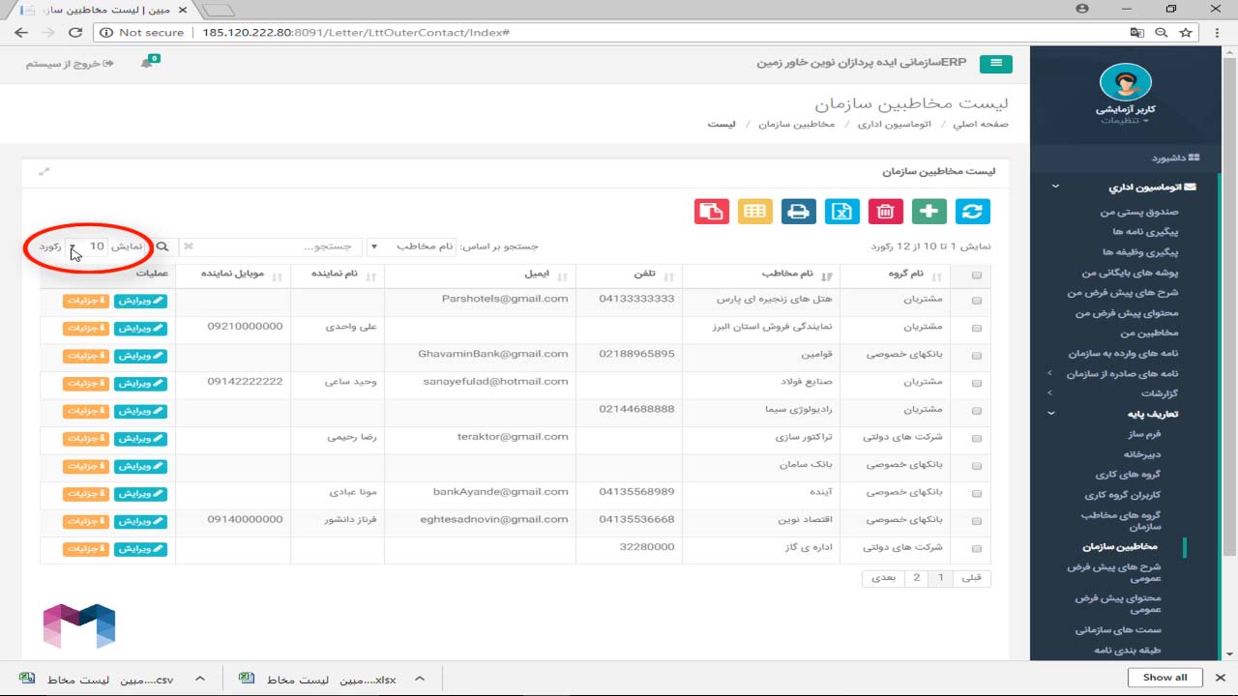Click ویرایش for Parshotels row
1238x696 pixels.
pyautogui.click(x=140, y=301)
